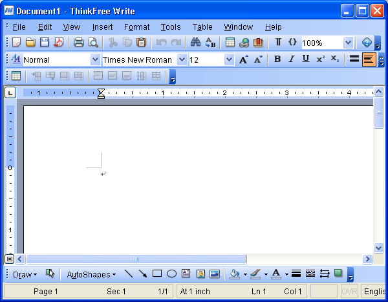Insert a text box from Draw toolbar
This screenshot has height=302, width=388.
186,274
